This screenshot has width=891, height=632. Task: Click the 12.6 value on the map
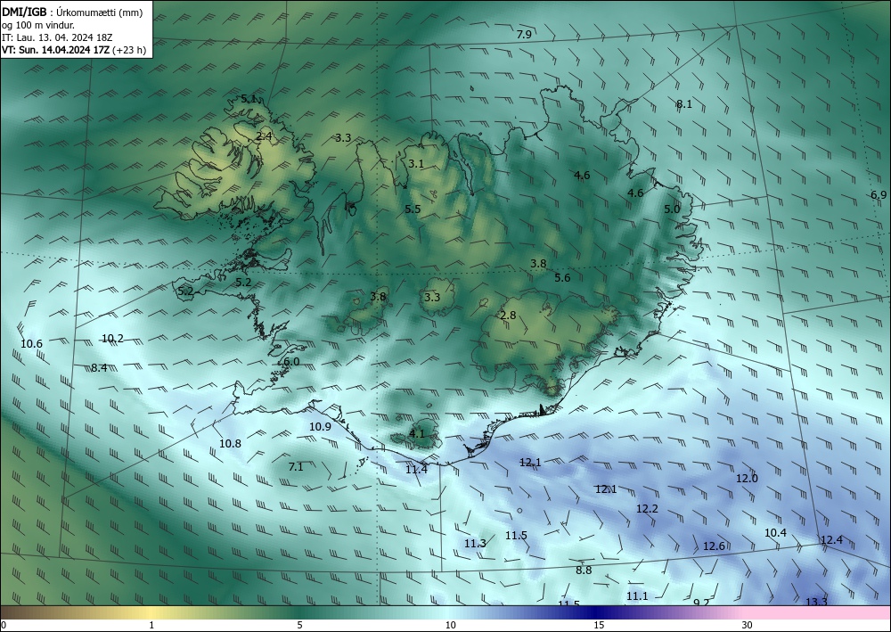pos(714,546)
